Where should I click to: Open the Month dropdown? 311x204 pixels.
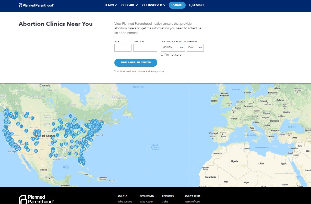point(173,48)
